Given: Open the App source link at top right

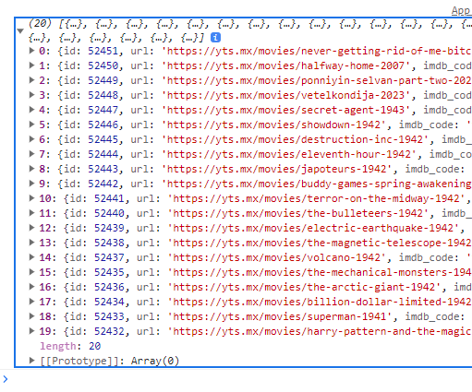Looking at the screenshot, I should [461, 11].
